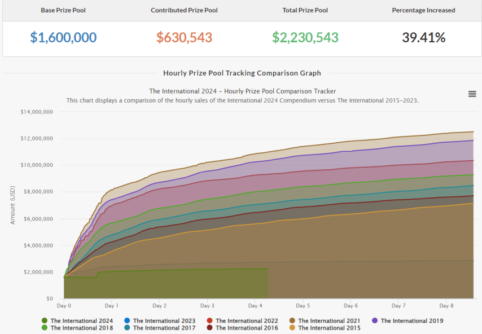The height and width of the screenshot is (334, 482).
Task: Click the blue International 2023 legend dot
Action: pos(127,321)
